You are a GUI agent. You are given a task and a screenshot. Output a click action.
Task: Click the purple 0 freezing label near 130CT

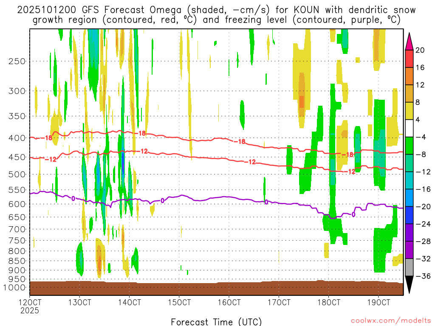[x=73, y=199]
